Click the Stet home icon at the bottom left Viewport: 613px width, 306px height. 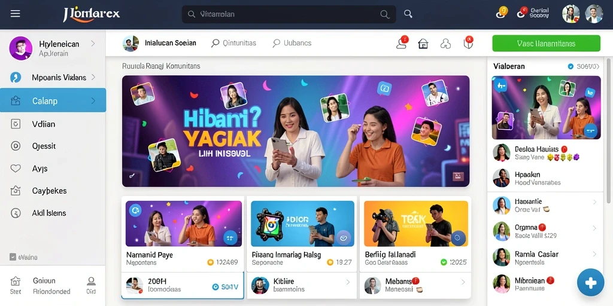[x=15, y=281]
